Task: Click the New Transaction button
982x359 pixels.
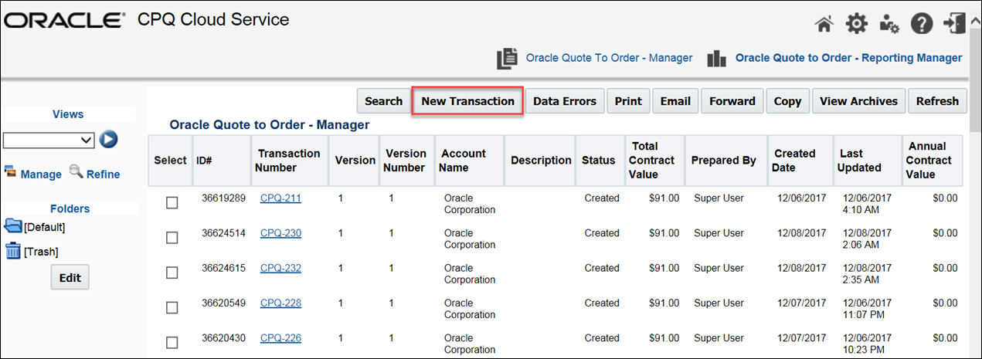Action: point(467,101)
